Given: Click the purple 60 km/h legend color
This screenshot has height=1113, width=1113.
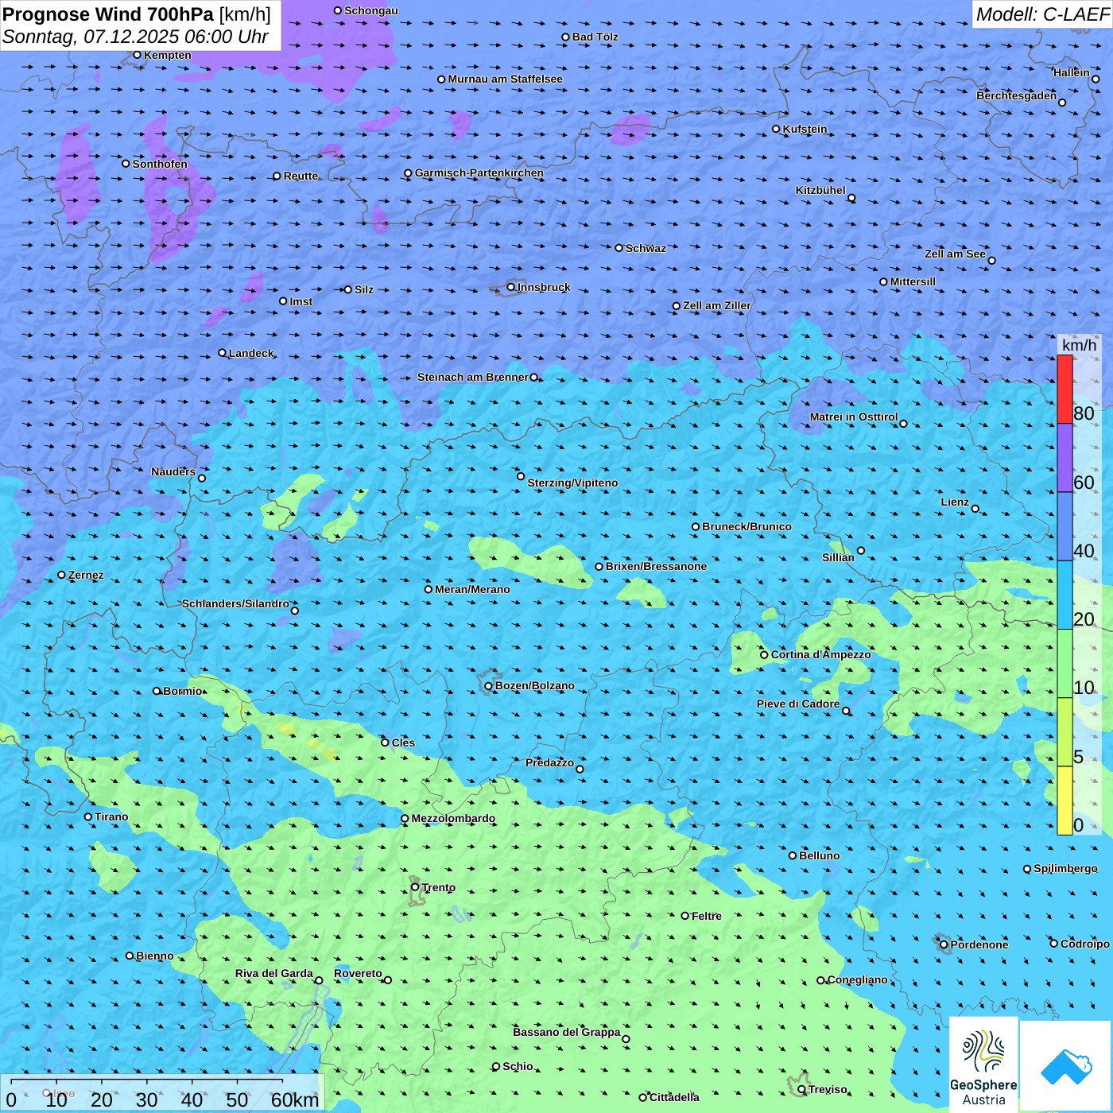Looking at the screenshot, I should click(x=1065, y=458).
